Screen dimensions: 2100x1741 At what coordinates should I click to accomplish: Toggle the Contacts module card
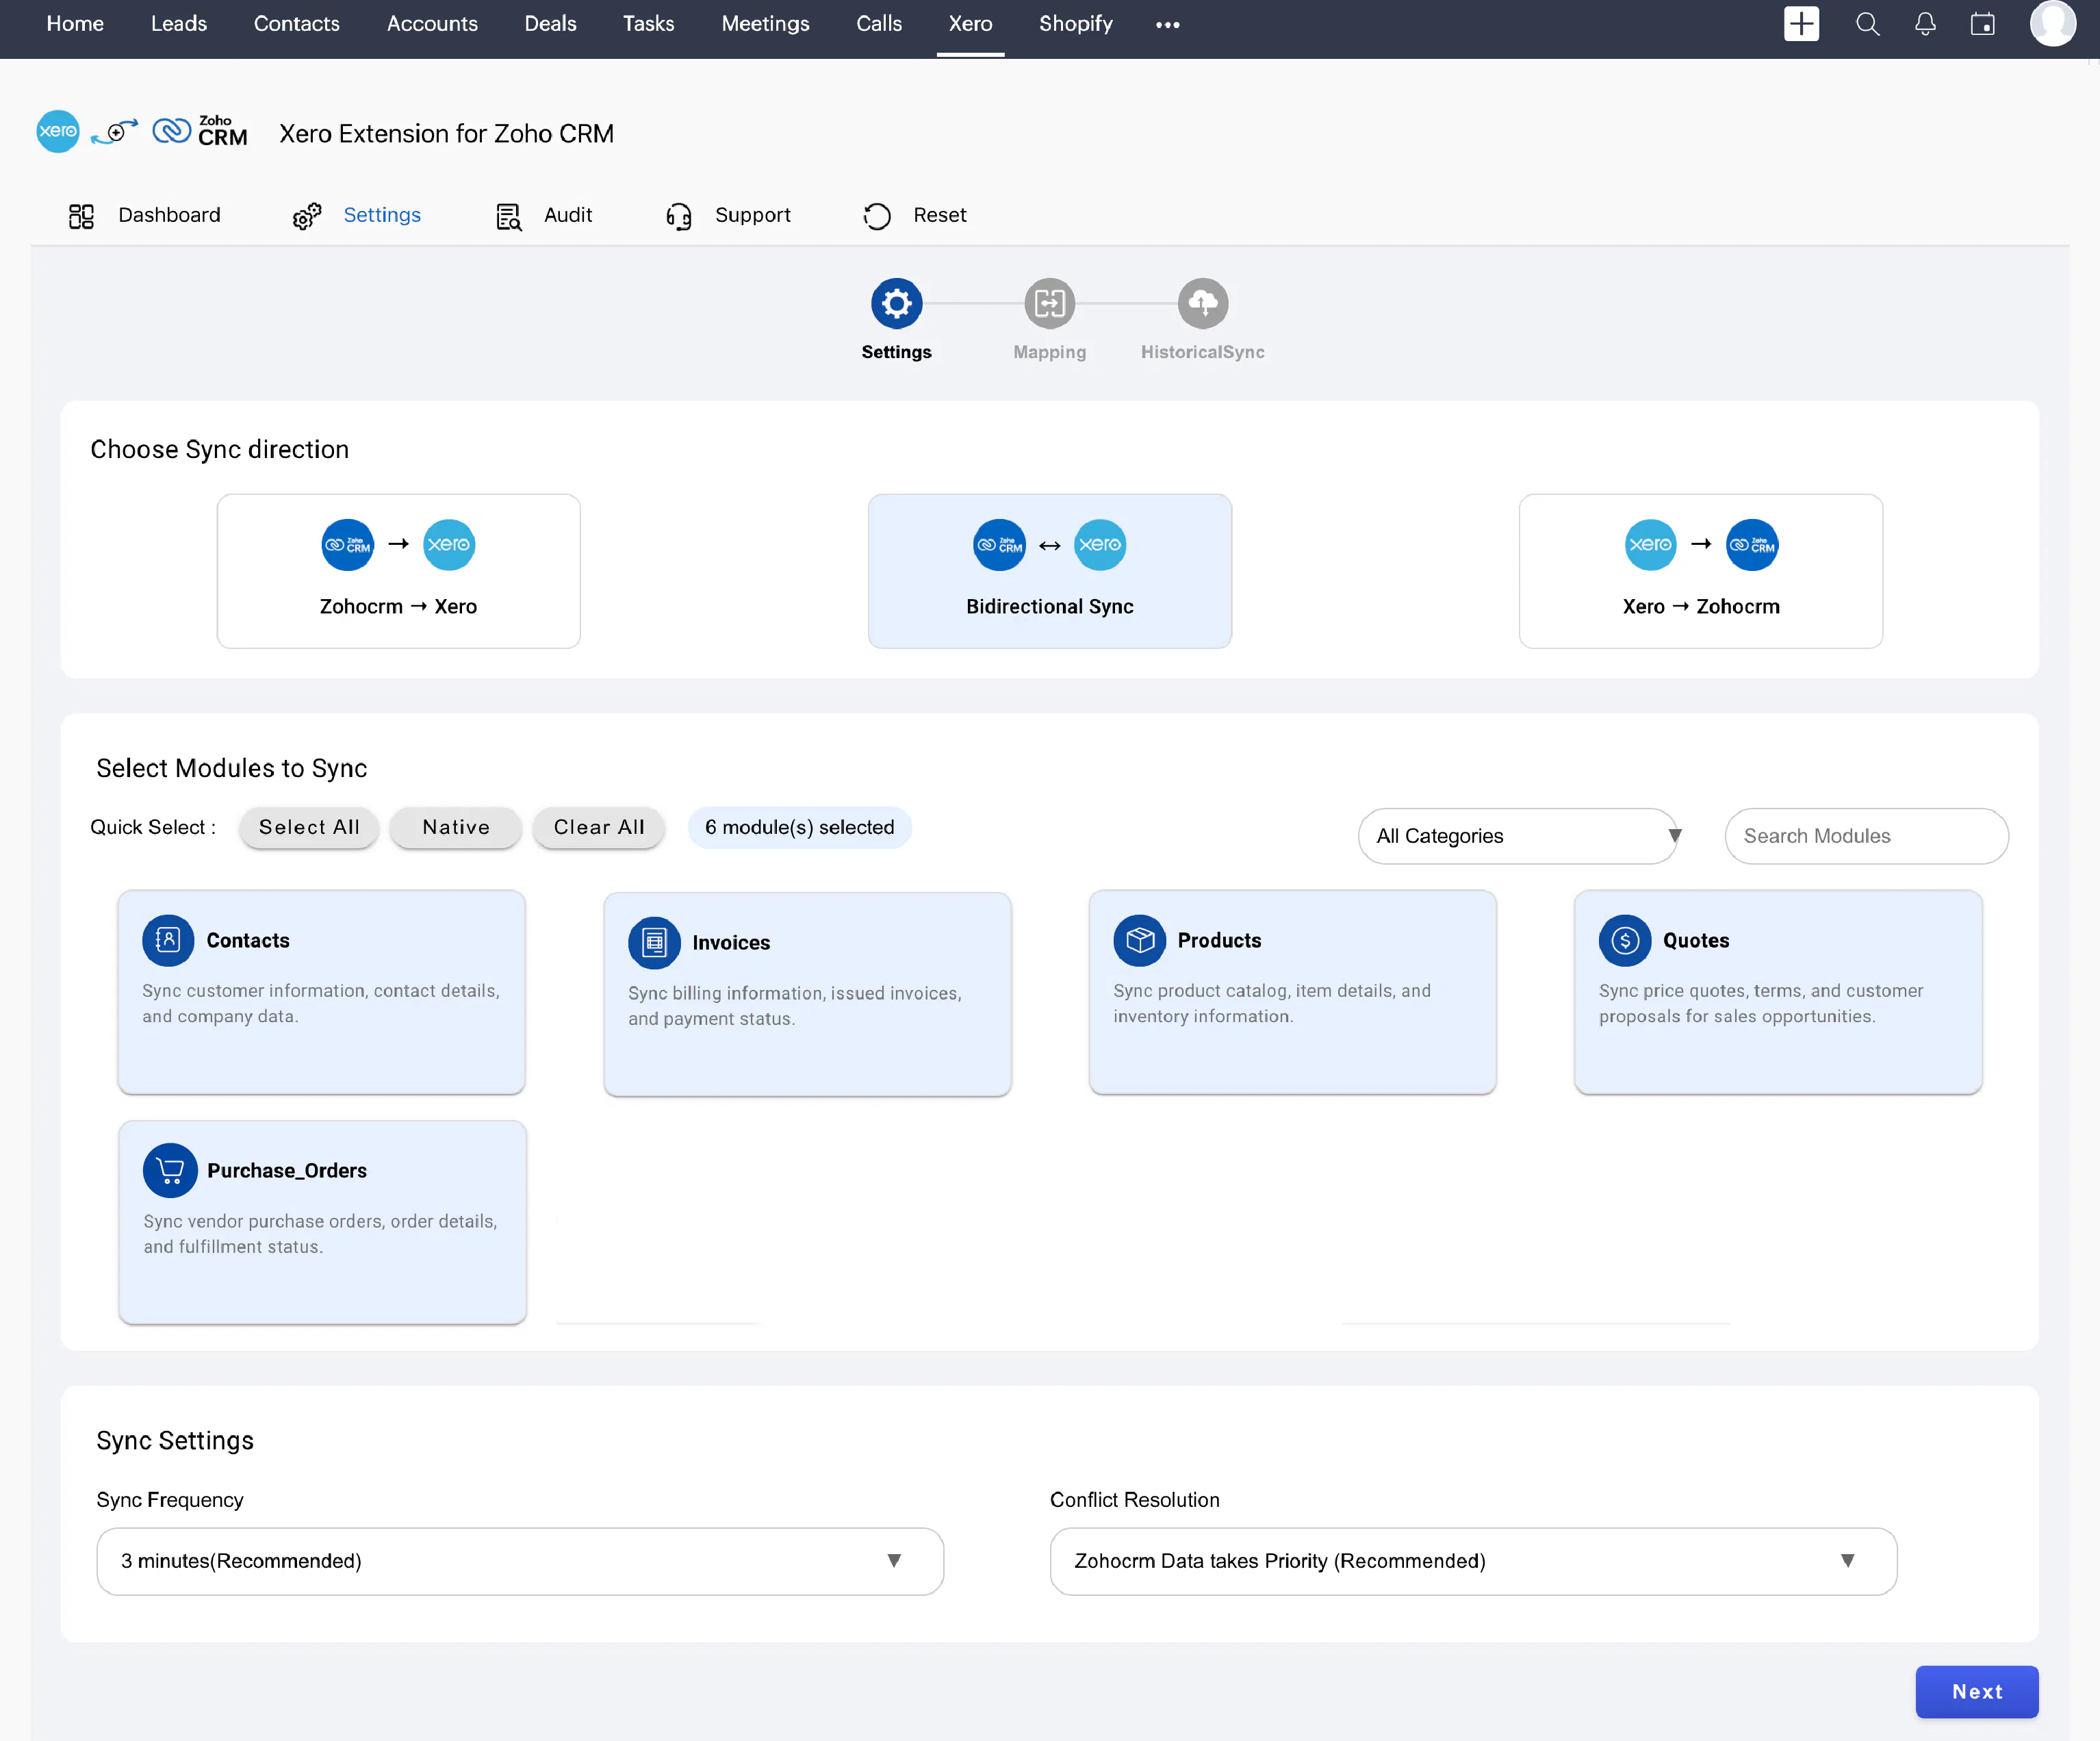(x=321, y=992)
